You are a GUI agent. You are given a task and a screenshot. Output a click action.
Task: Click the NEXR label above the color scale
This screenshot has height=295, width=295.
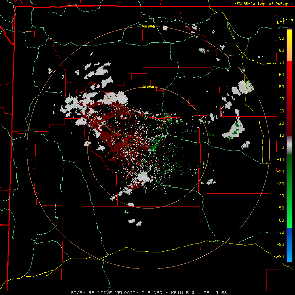[288, 20]
